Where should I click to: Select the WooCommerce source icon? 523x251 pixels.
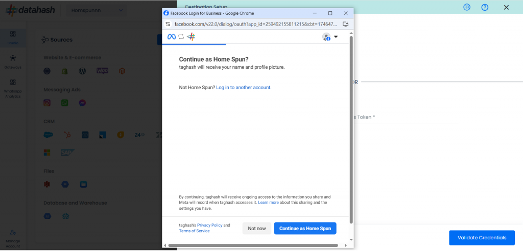coord(102,71)
